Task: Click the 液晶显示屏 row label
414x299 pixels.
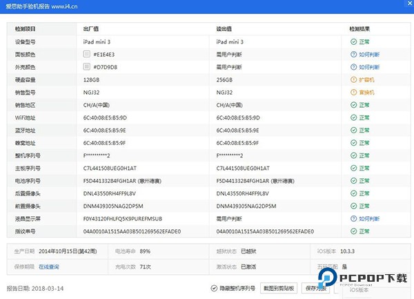Action: (28, 219)
